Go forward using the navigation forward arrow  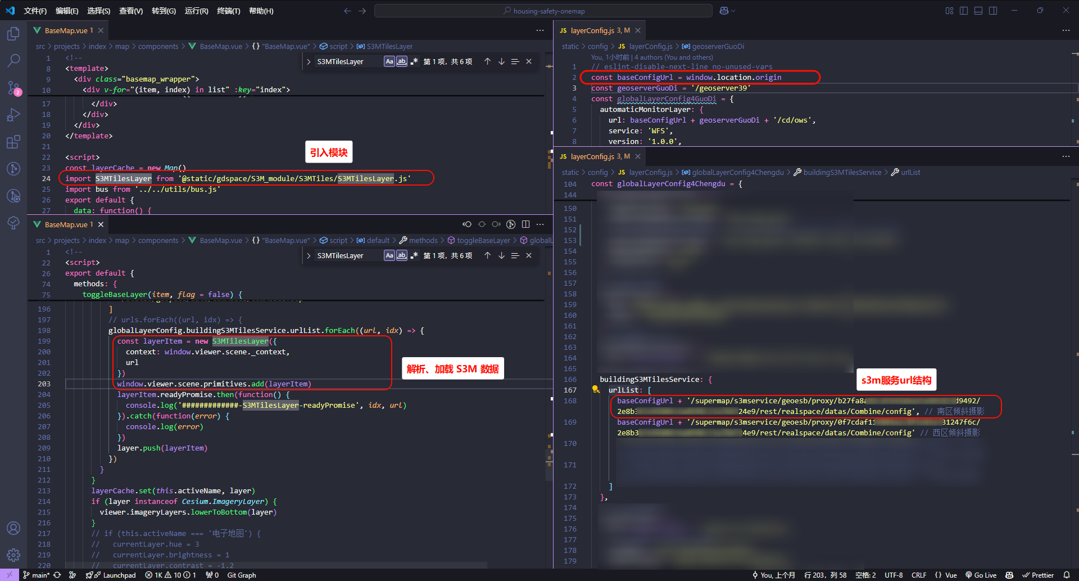(362, 11)
